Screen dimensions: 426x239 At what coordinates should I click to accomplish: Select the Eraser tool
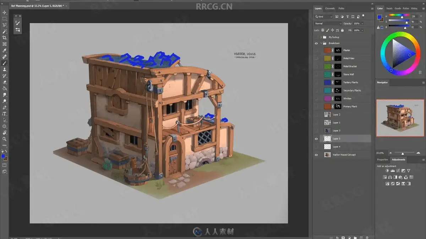5,82
